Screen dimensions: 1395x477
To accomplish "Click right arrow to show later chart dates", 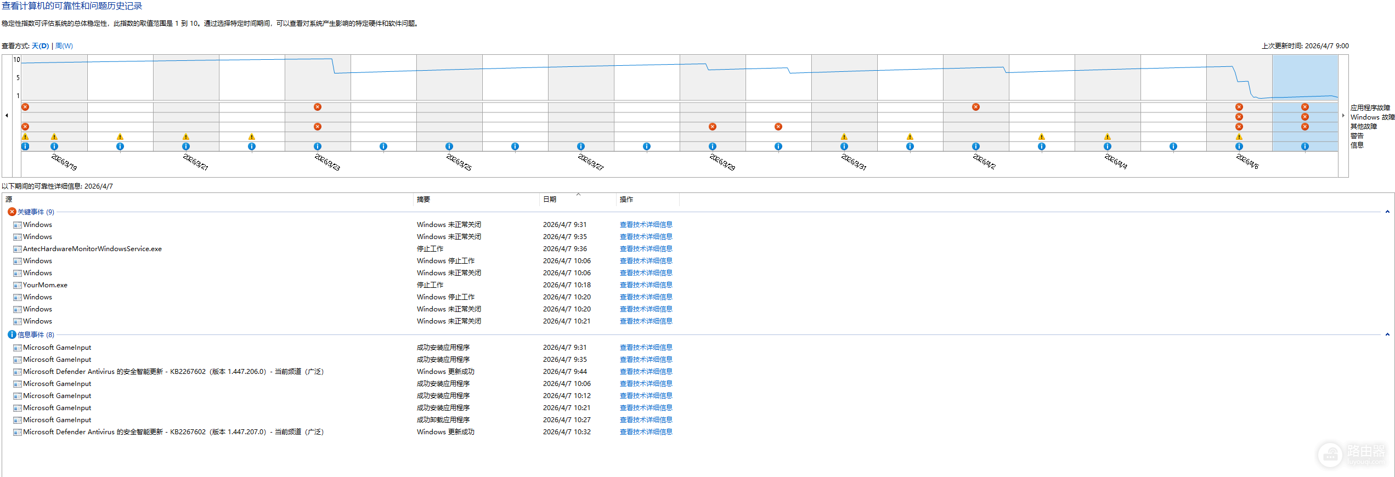I will [1343, 115].
